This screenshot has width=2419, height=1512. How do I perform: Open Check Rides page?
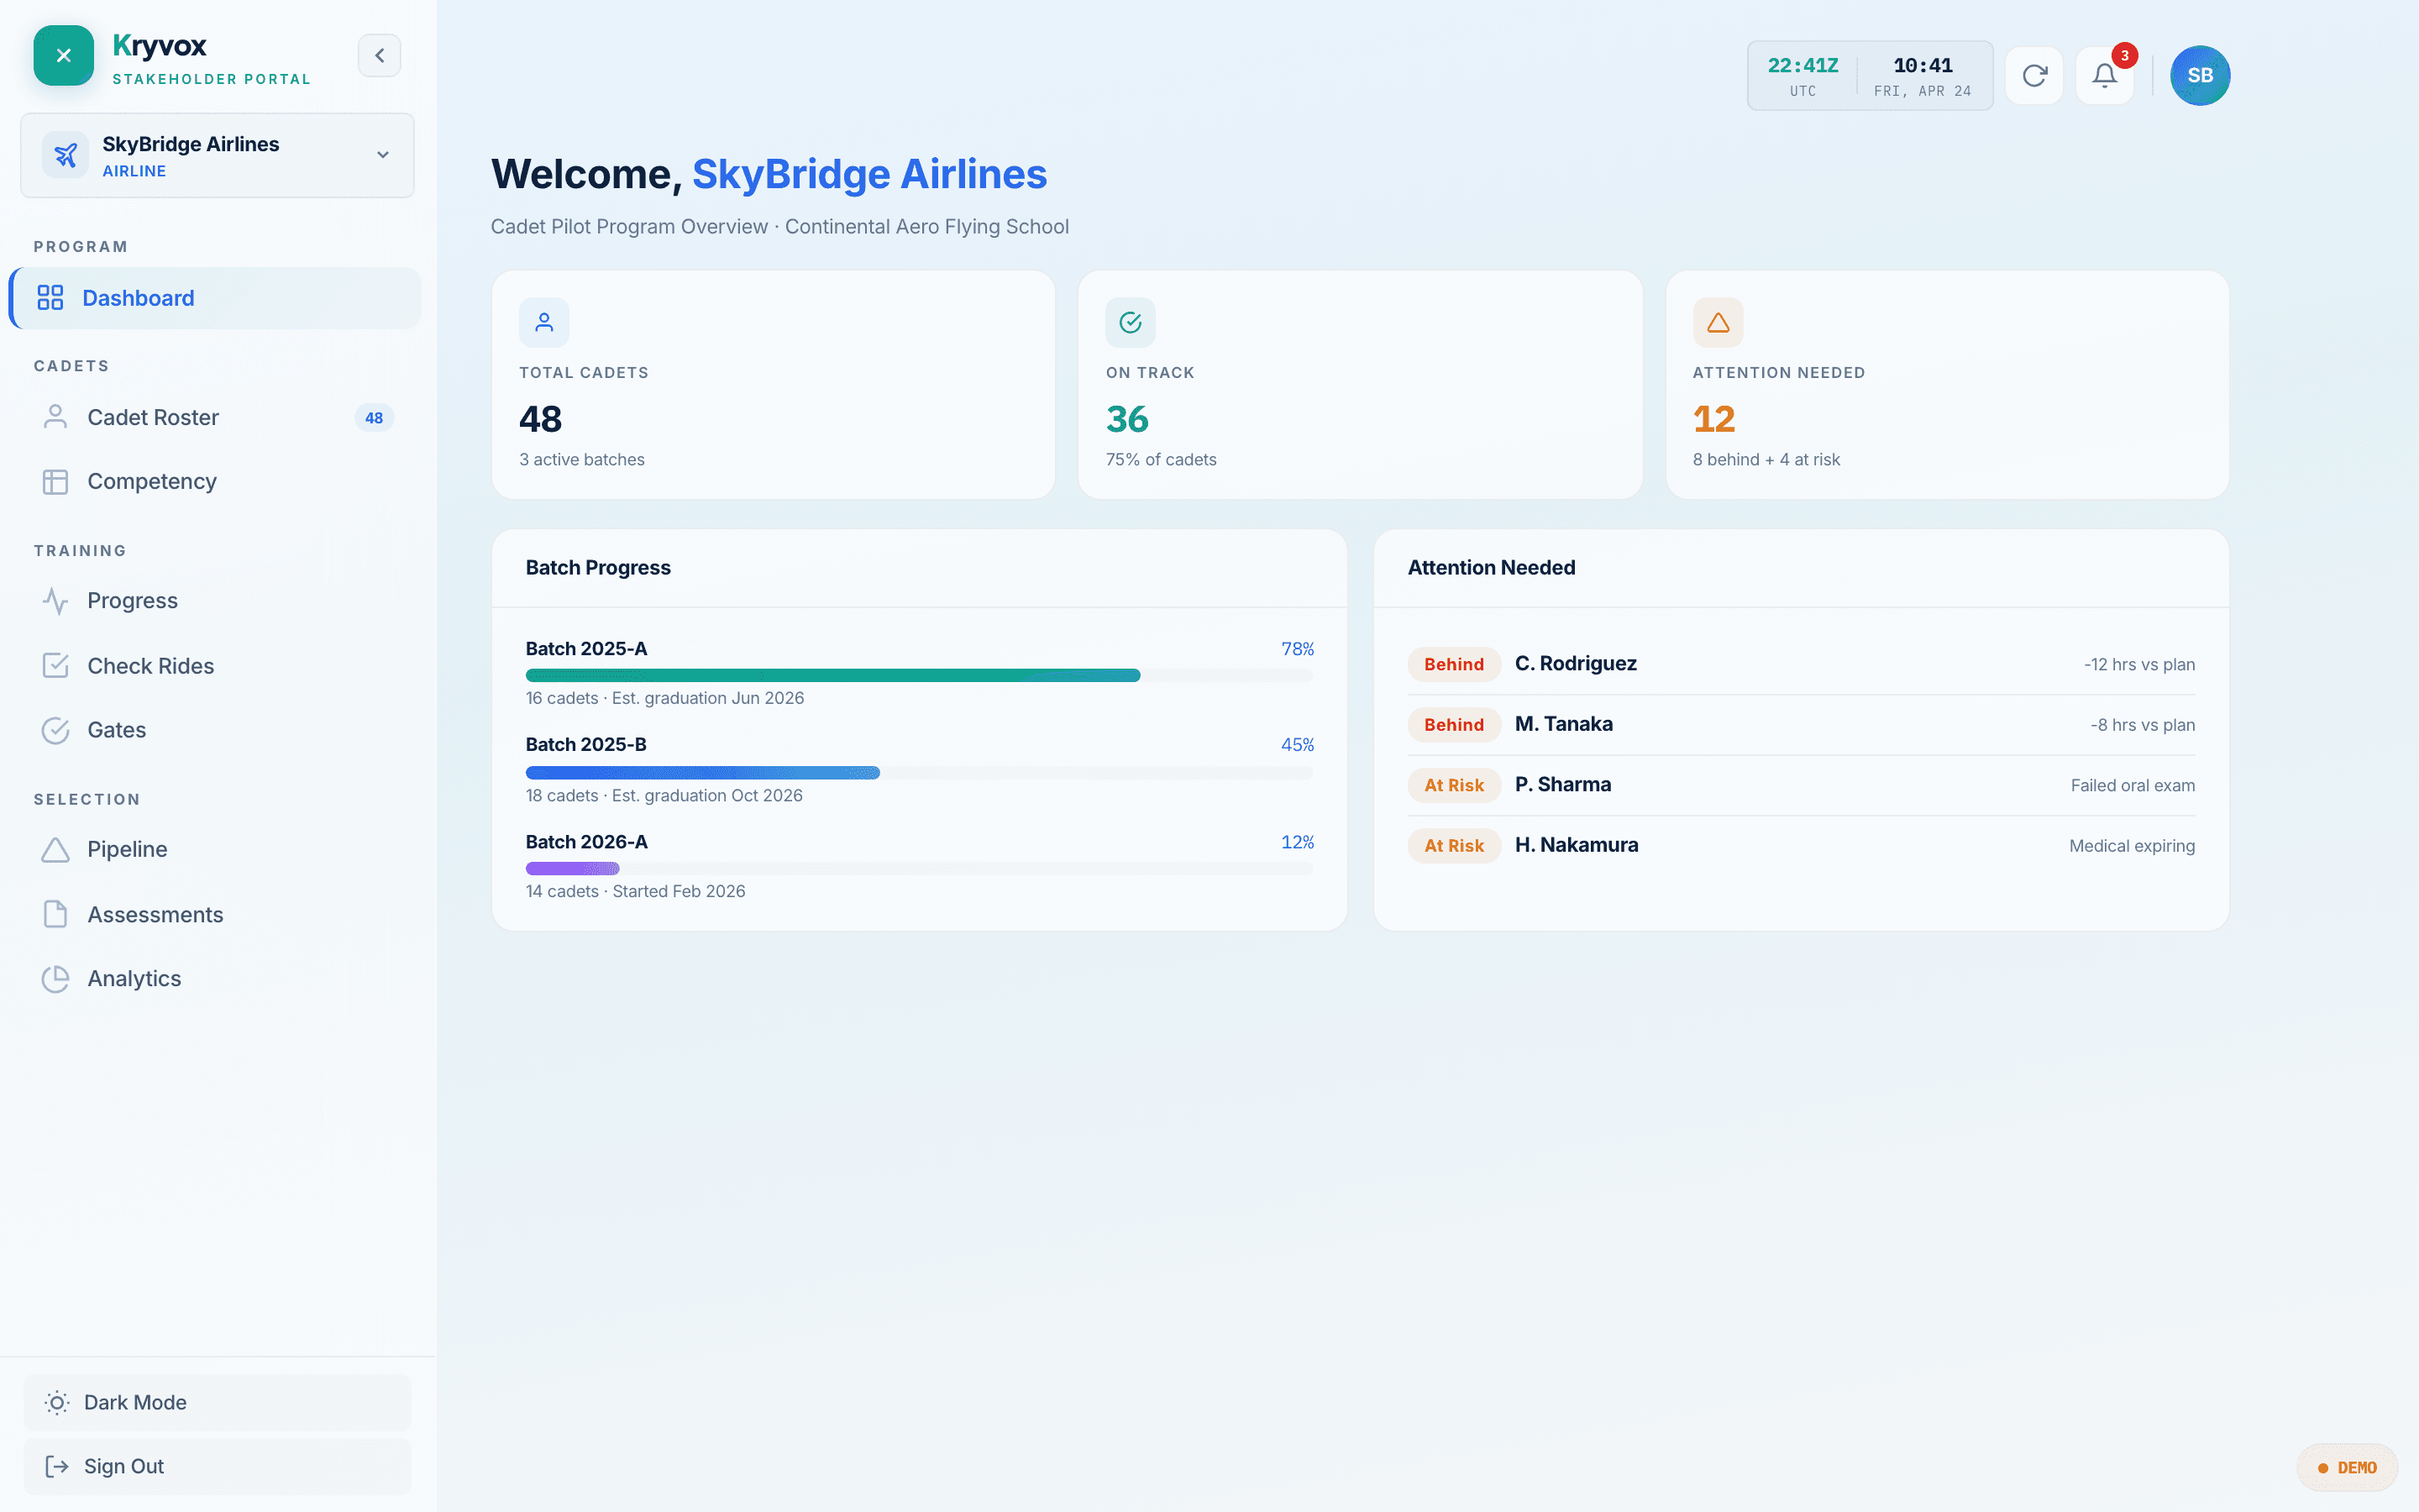pyautogui.click(x=216, y=666)
